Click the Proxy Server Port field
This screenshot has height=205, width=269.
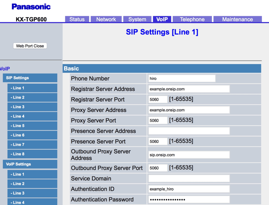tap(157, 120)
